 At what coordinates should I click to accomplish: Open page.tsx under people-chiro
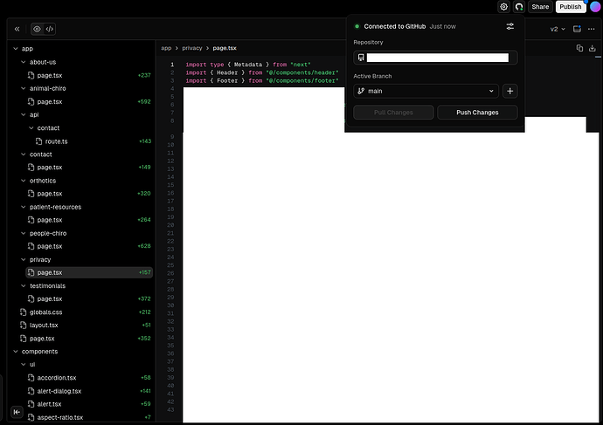(50, 246)
